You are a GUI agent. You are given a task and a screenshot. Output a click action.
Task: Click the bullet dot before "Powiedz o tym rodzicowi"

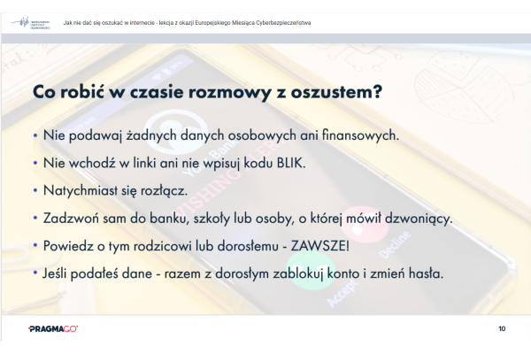(35, 245)
